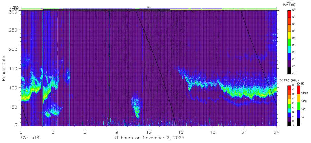Screen dimensions: 311x143
Task: Click the 'NOISE' legend title
Action: [x=300, y=83]
